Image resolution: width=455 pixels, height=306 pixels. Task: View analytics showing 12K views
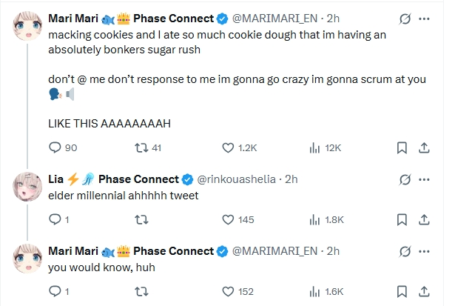313,147
